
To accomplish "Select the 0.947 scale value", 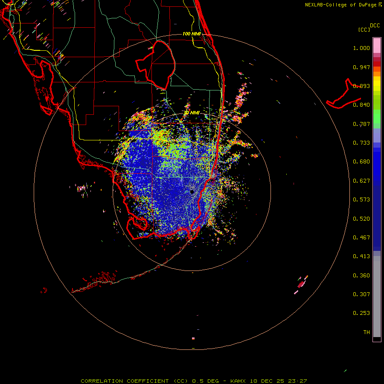I will click(361, 67).
